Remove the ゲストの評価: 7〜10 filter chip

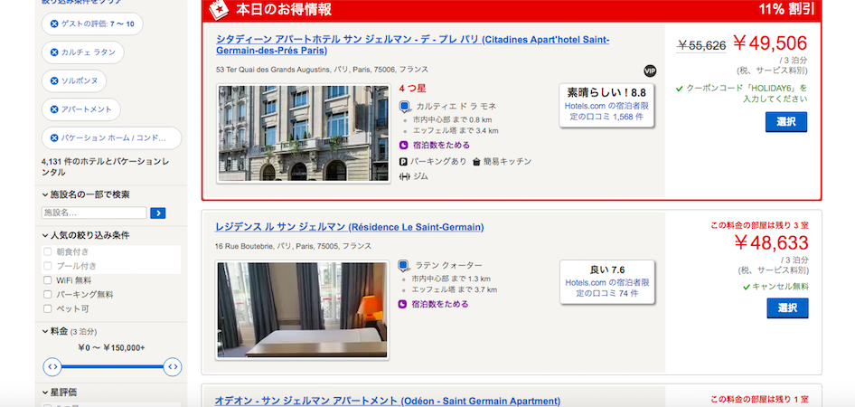point(54,24)
